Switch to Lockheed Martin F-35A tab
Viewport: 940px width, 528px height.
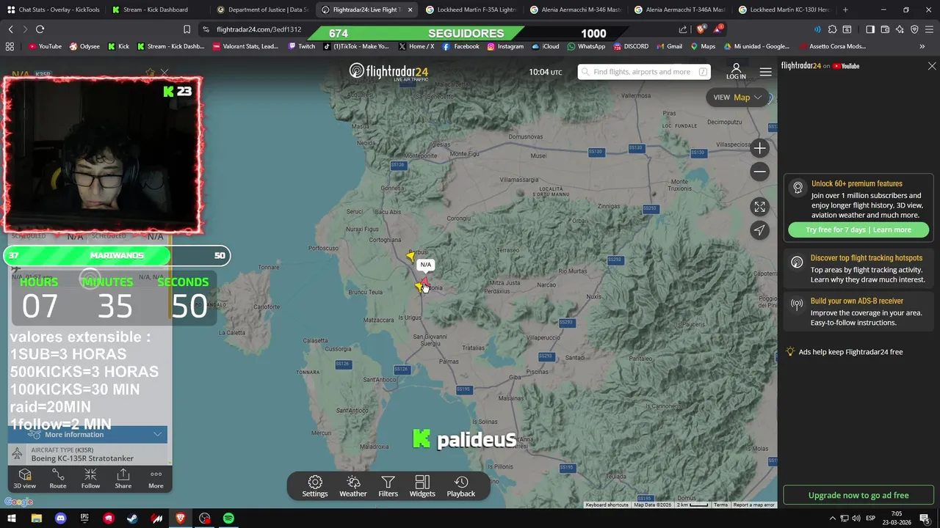[x=470, y=10]
